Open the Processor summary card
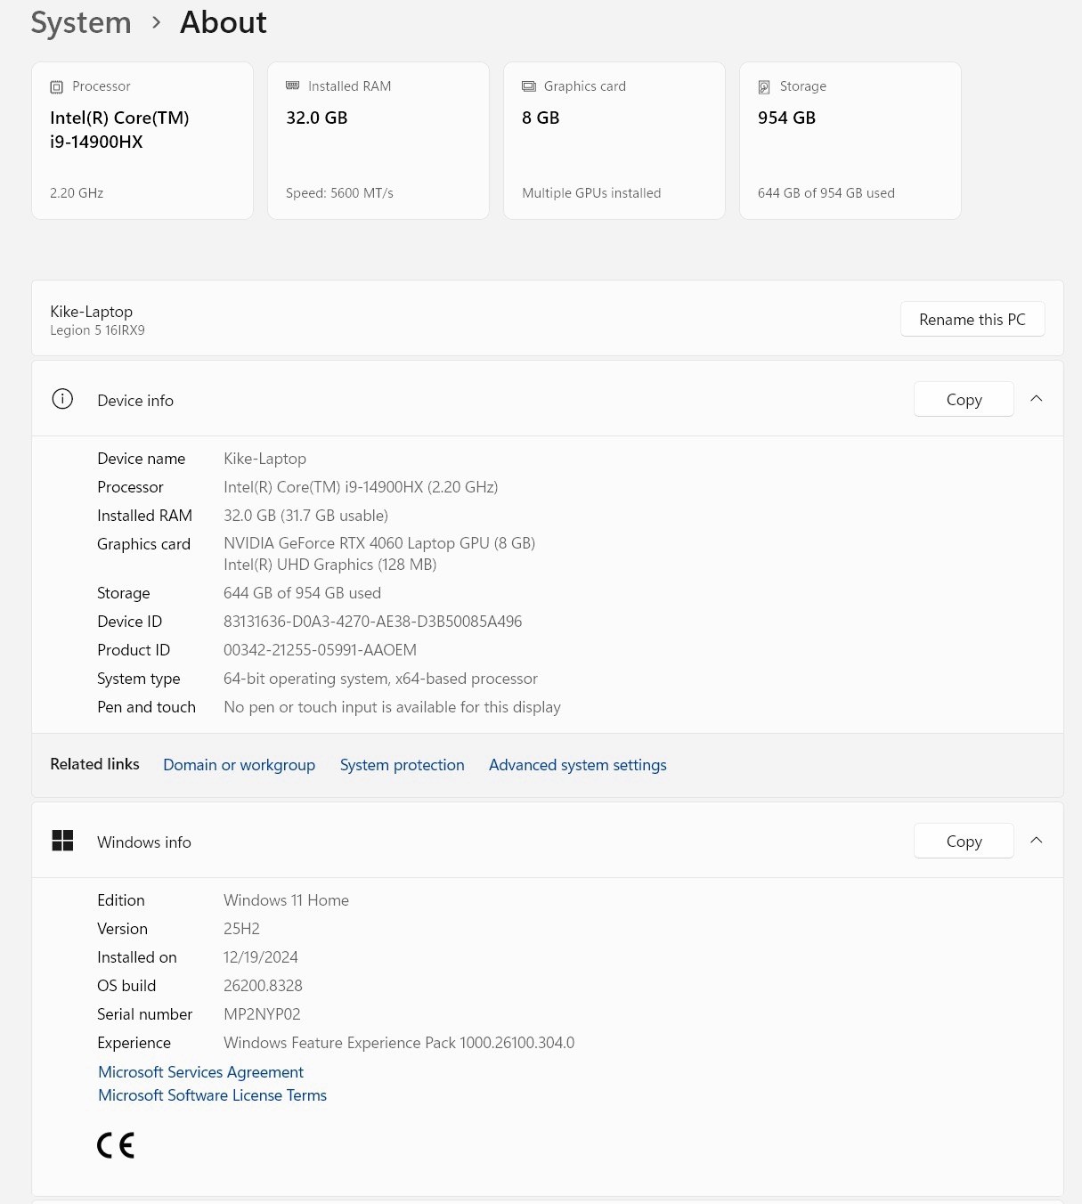Viewport: 1082px width, 1204px height. coord(142,141)
